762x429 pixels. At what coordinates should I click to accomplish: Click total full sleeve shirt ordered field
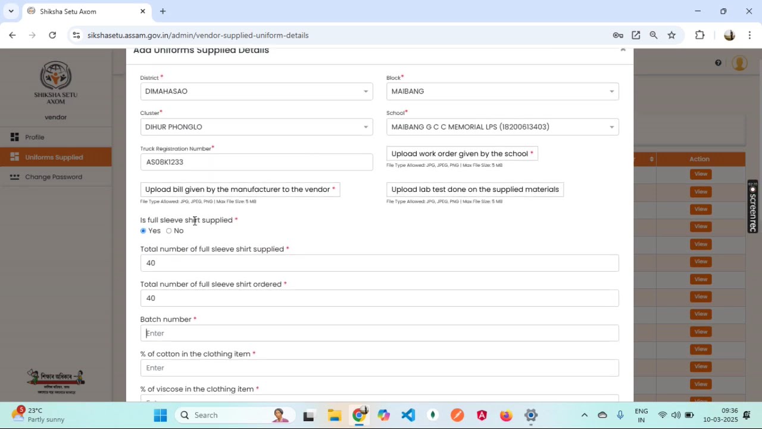[380, 298]
